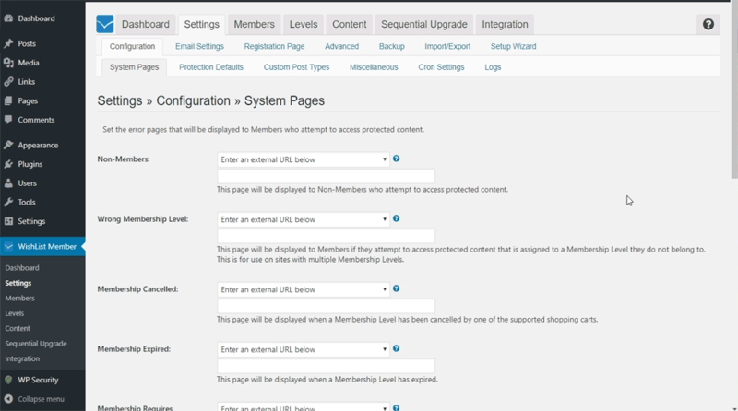Click Members link under WishList Member sidebar
Screen dimensions: 738x411
[x=20, y=299]
